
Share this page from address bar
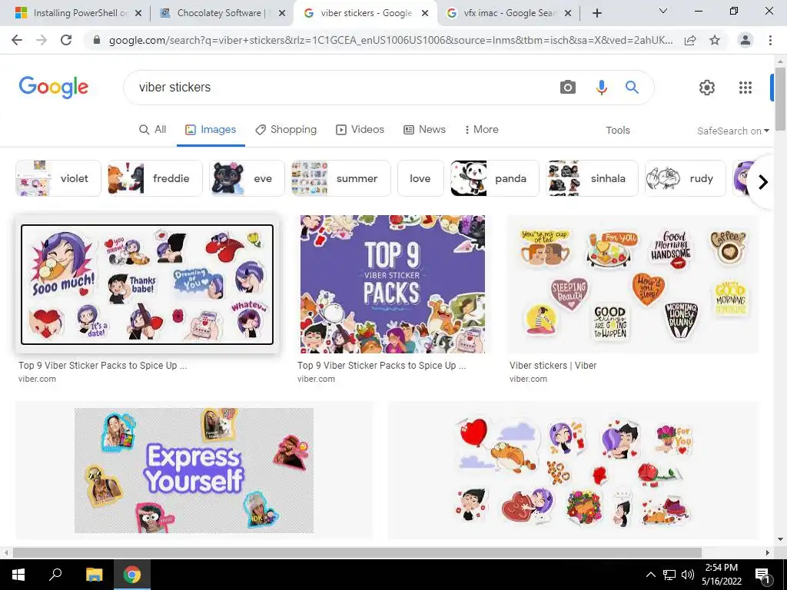click(x=690, y=40)
